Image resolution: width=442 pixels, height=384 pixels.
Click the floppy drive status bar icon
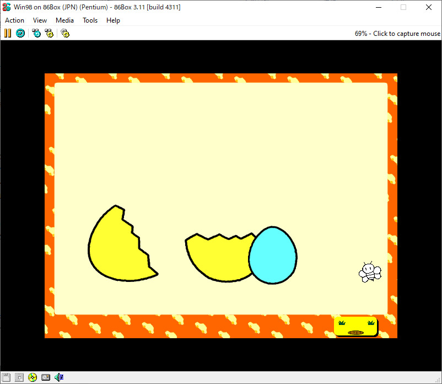6,377
